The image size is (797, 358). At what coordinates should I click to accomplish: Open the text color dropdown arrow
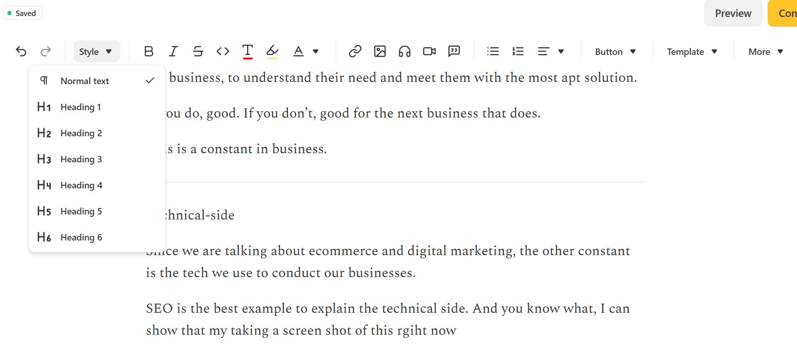[x=315, y=51]
